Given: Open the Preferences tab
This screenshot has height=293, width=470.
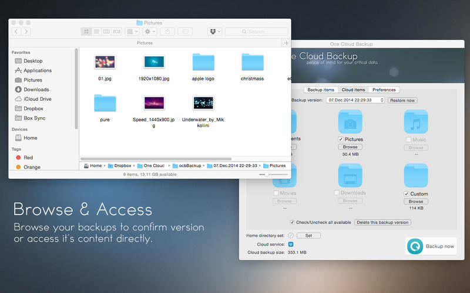Looking at the screenshot, I should pyautogui.click(x=384, y=90).
